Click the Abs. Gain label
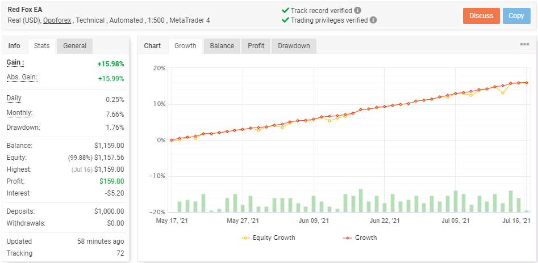The image size is (538, 263). pos(22,77)
